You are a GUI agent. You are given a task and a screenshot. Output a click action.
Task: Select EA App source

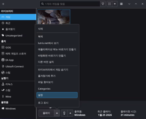(x=18, y=60)
